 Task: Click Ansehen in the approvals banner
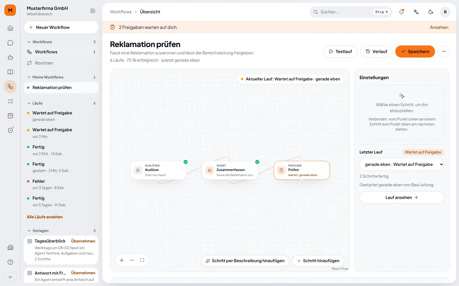pos(439,27)
